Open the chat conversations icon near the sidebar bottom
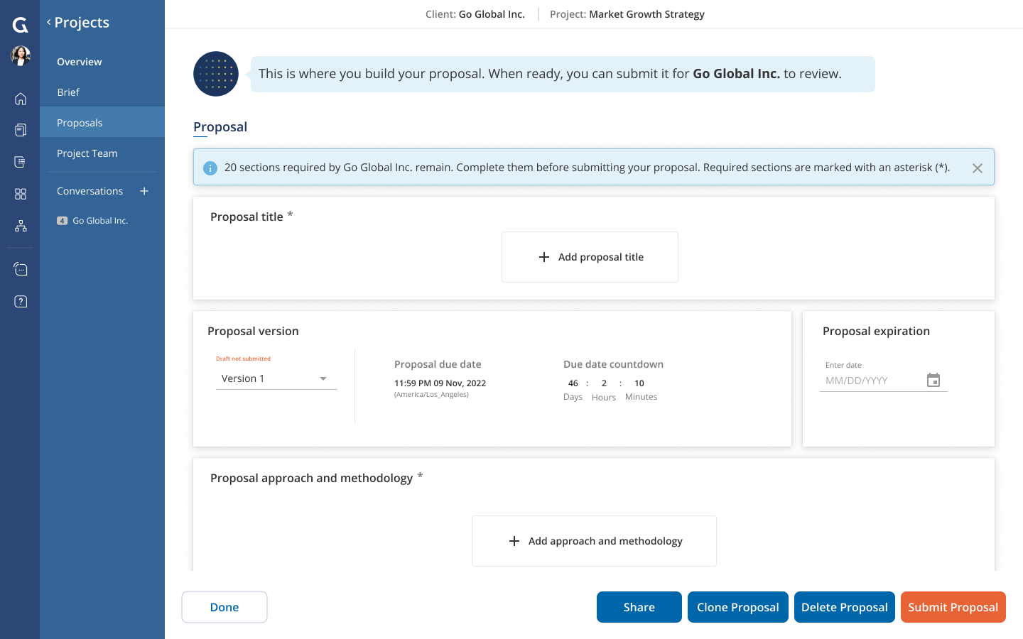Image resolution: width=1023 pixels, height=639 pixels. click(x=20, y=269)
